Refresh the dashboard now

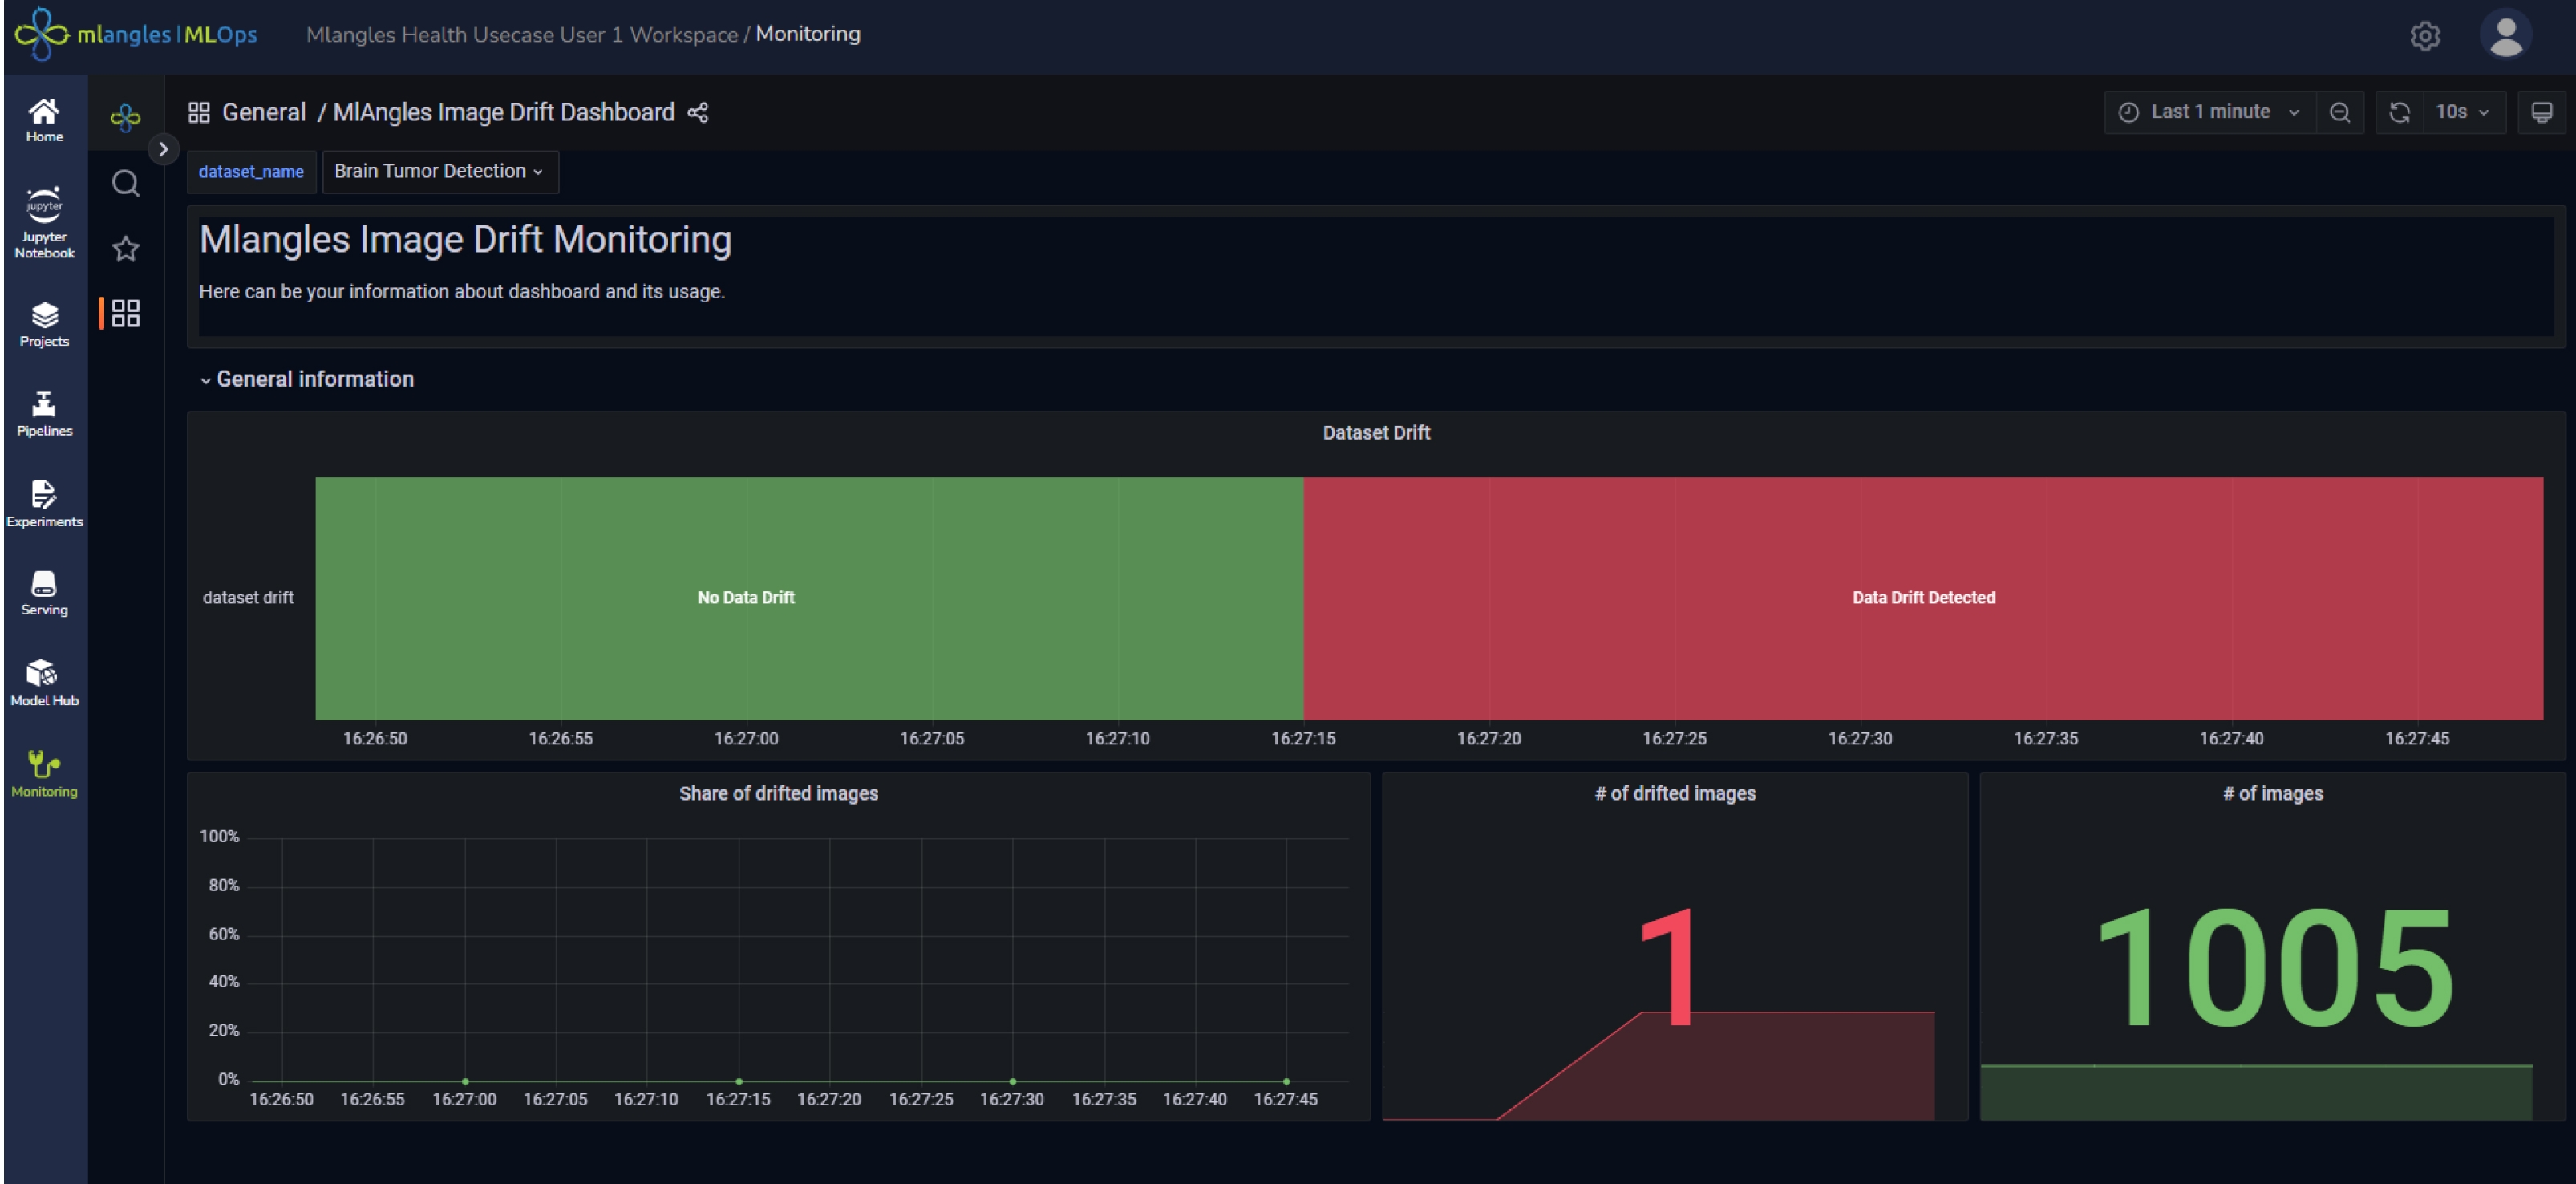point(2399,112)
